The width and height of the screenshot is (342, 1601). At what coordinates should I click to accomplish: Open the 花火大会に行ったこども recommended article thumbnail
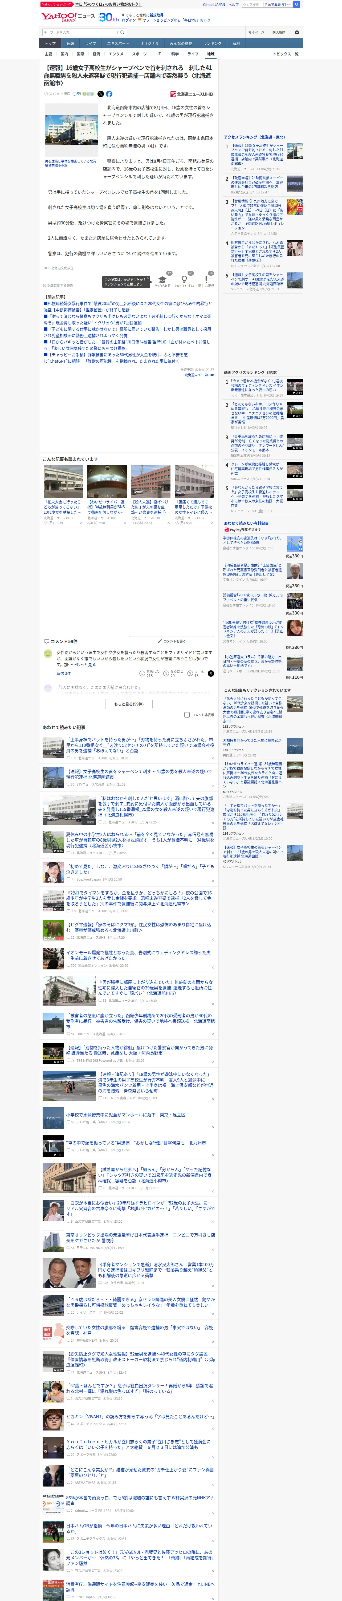[63, 481]
